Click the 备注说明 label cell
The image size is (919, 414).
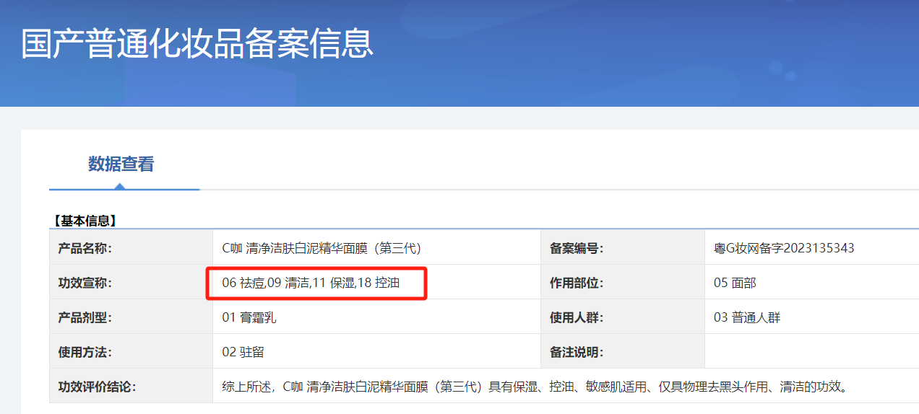[577, 352]
